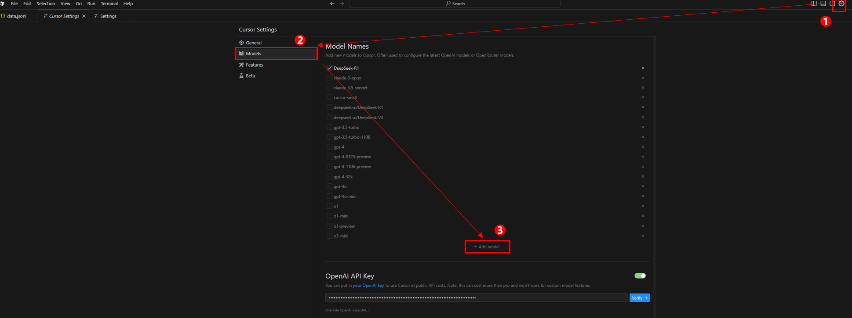Toggle the bottom panel layout icon

[x=823, y=4]
